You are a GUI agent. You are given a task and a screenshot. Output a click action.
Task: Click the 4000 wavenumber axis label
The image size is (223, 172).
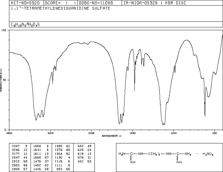9,133
